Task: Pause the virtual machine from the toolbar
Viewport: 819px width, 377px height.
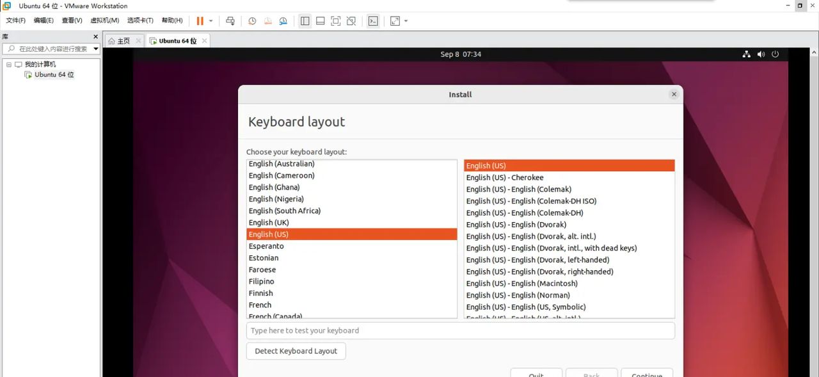Action: (200, 21)
